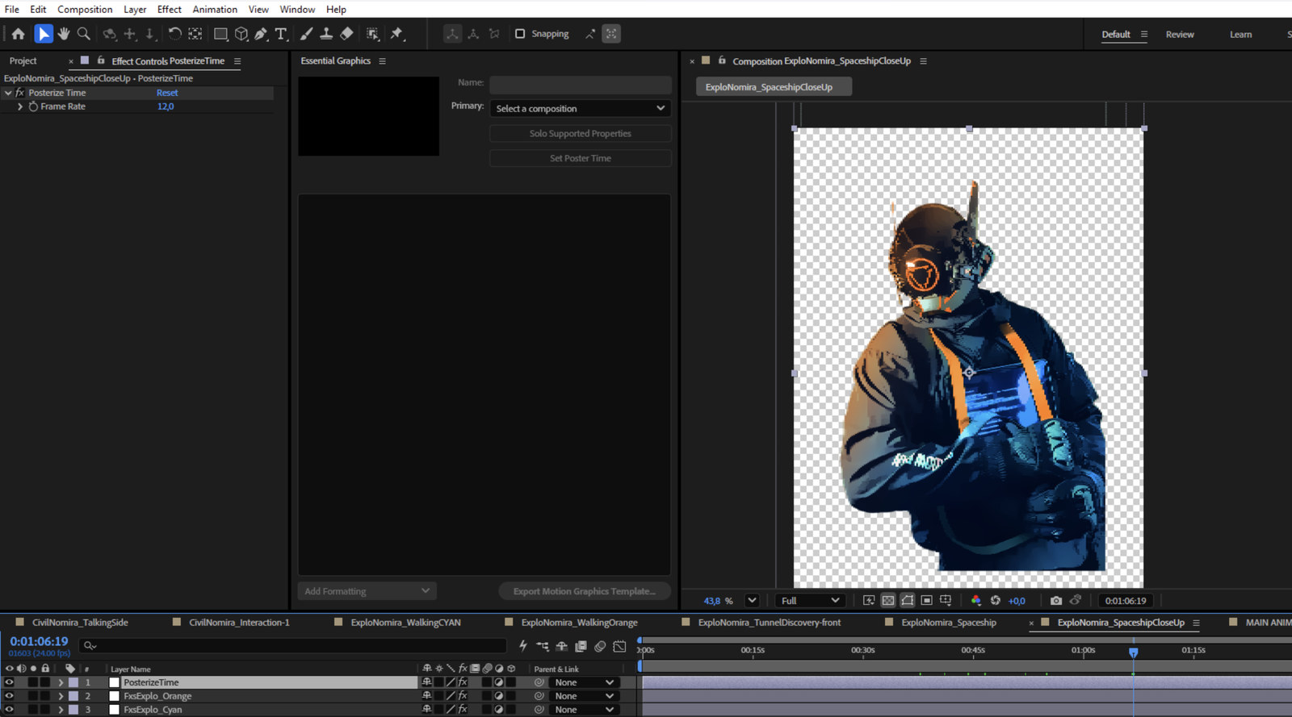Image resolution: width=1292 pixels, height=717 pixels.
Task: Select the Rotation tool
Action: pos(174,34)
